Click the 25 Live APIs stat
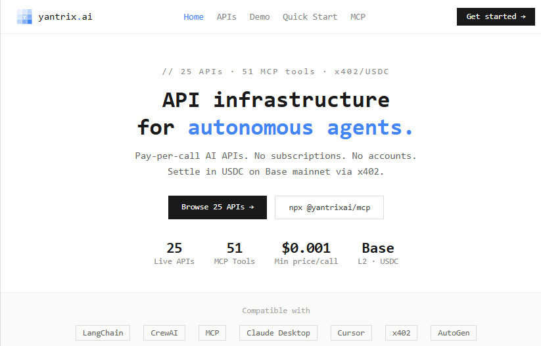This screenshot has height=346, width=541. point(174,253)
